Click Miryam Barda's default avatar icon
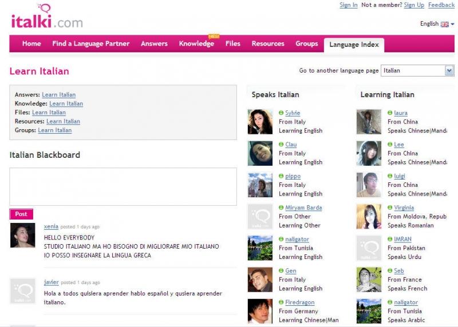This screenshot has height=327, width=458. point(260,217)
